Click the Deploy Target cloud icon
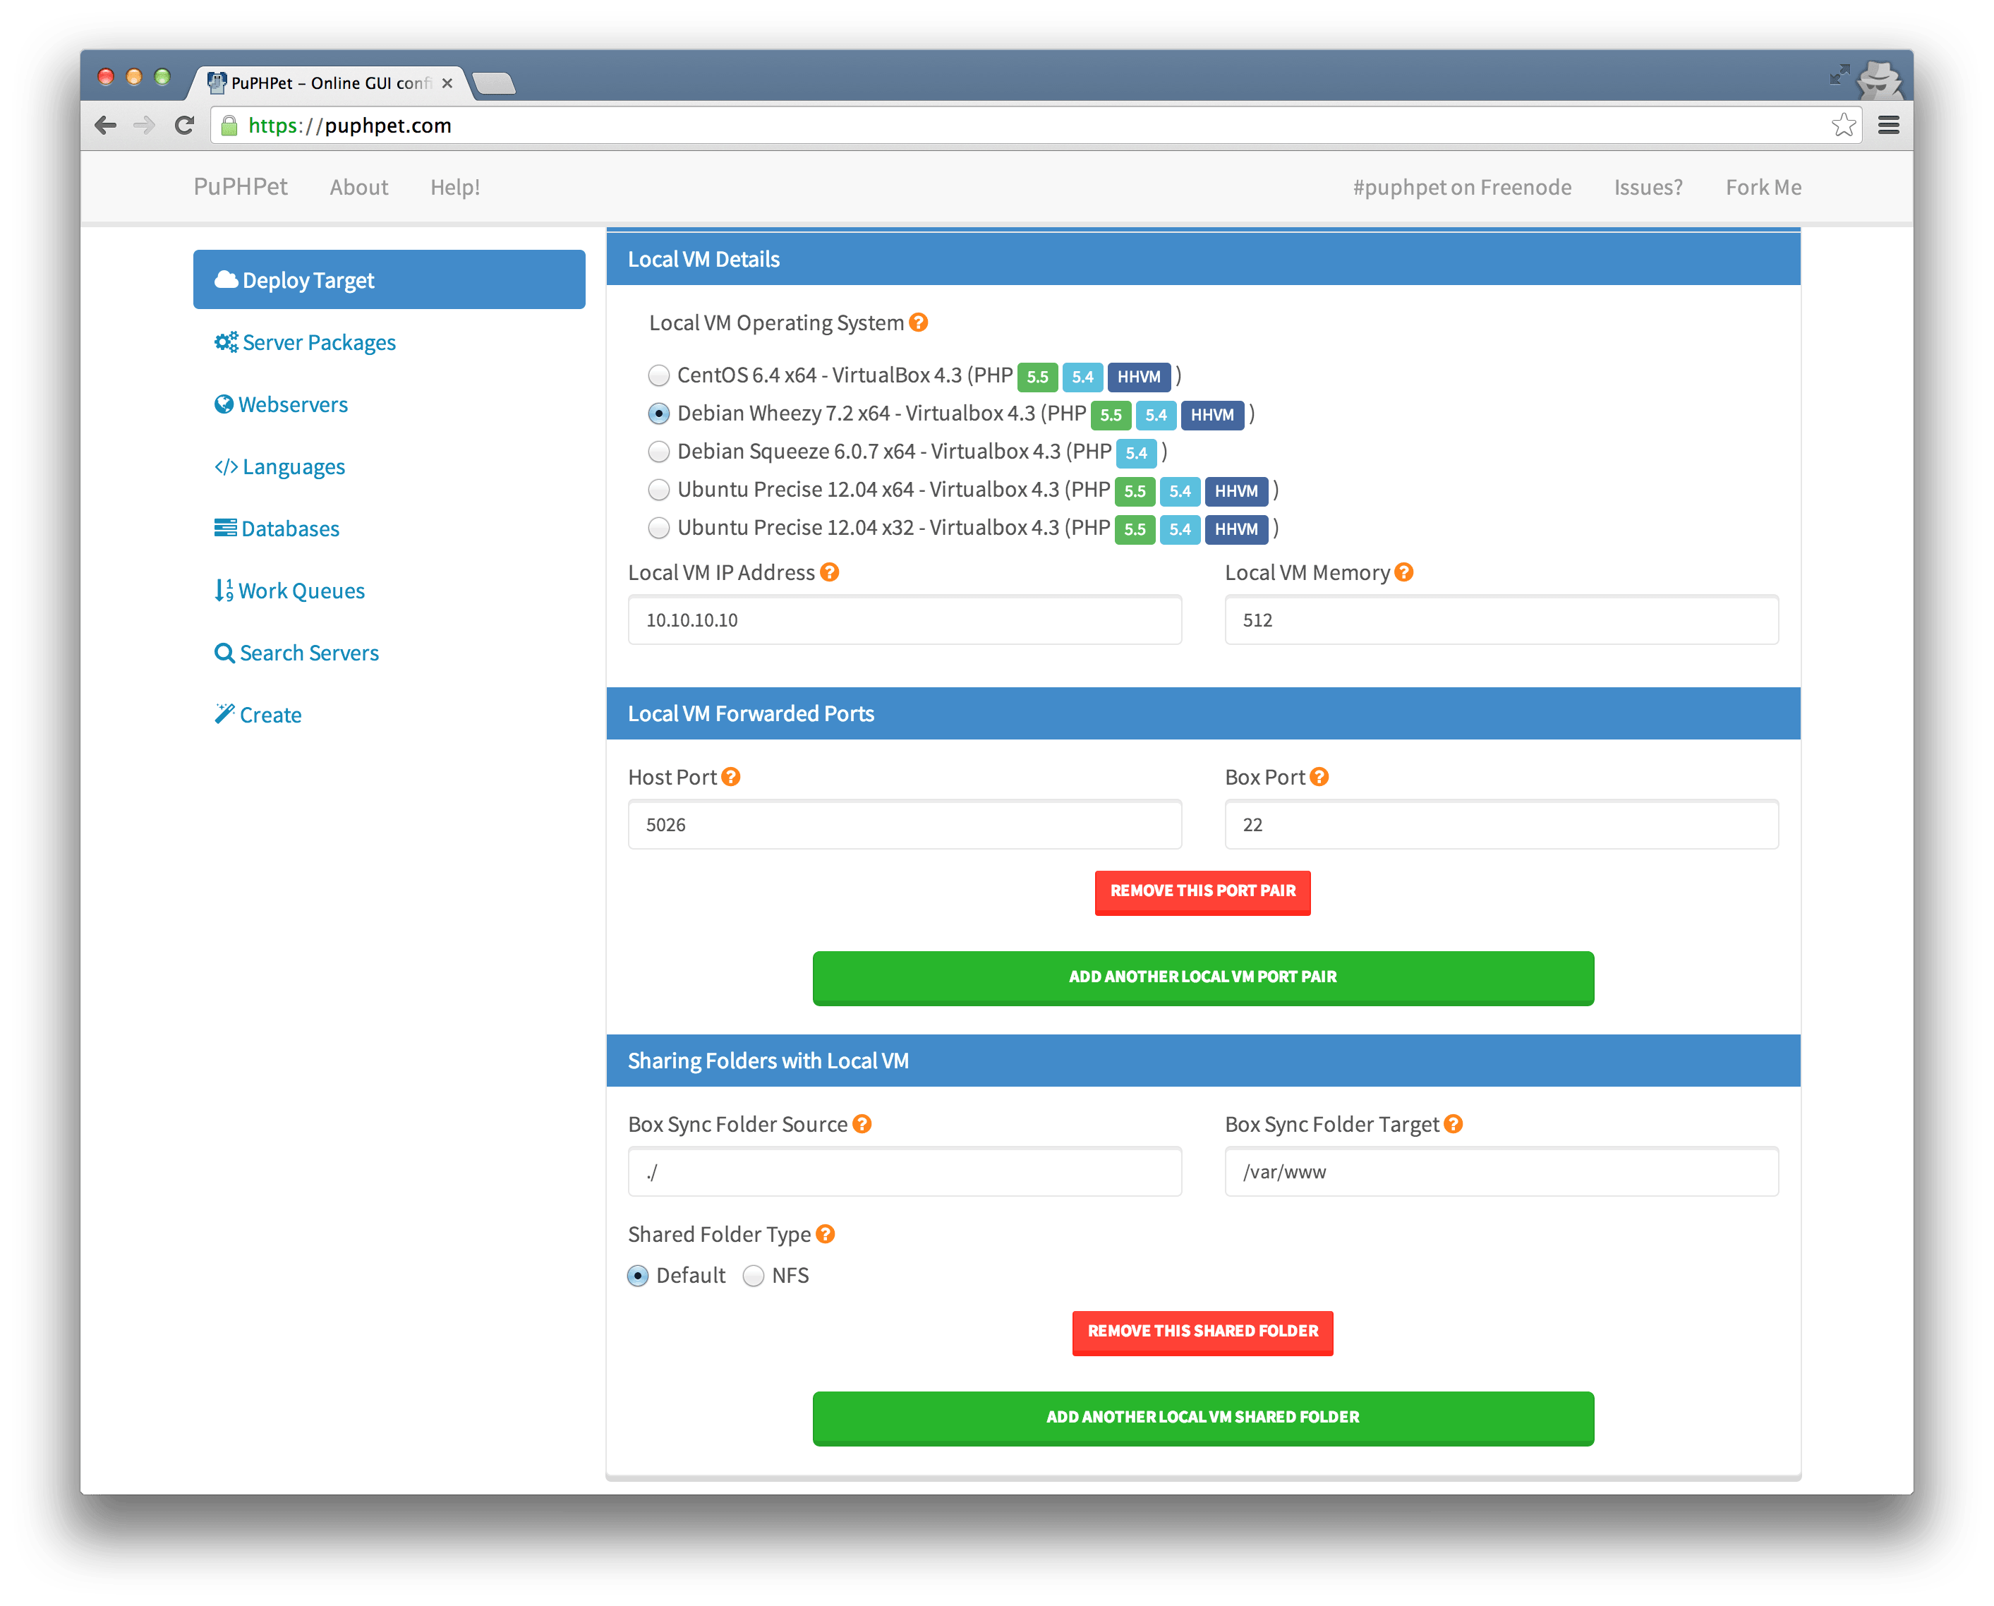 [225, 279]
